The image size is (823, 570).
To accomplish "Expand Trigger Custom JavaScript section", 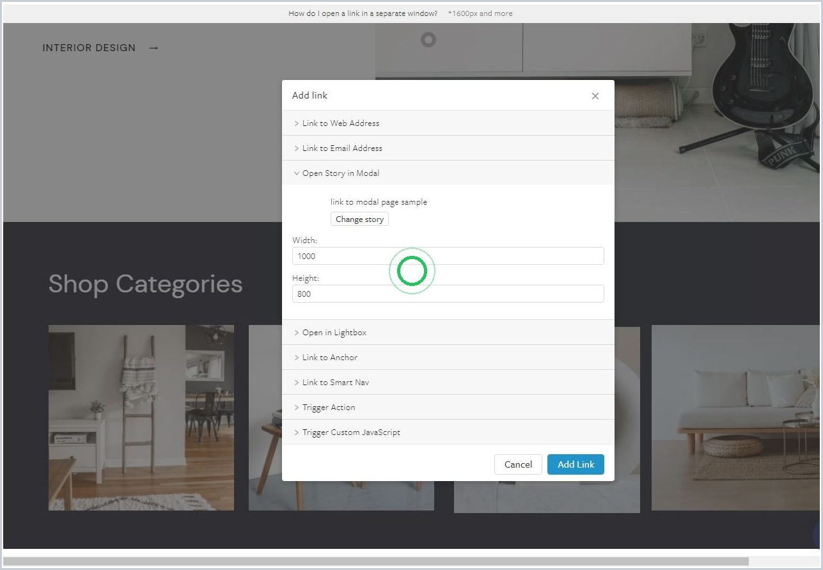I will (448, 432).
